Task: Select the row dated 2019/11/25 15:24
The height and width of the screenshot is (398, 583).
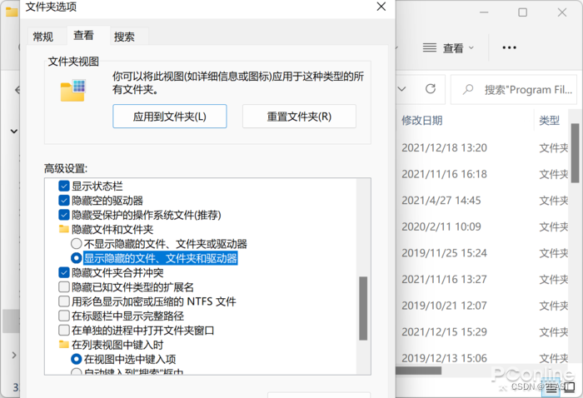Action: (x=483, y=253)
